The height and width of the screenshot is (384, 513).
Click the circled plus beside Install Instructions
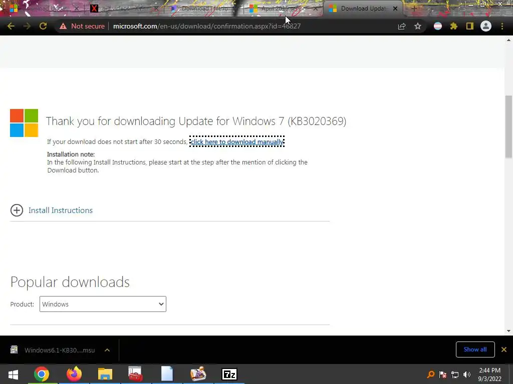pyautogui.click(x=17, y=210)
